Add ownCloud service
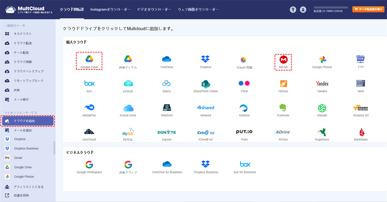The image size is (387, 202). pyautogui.click(x=89, y=132)
